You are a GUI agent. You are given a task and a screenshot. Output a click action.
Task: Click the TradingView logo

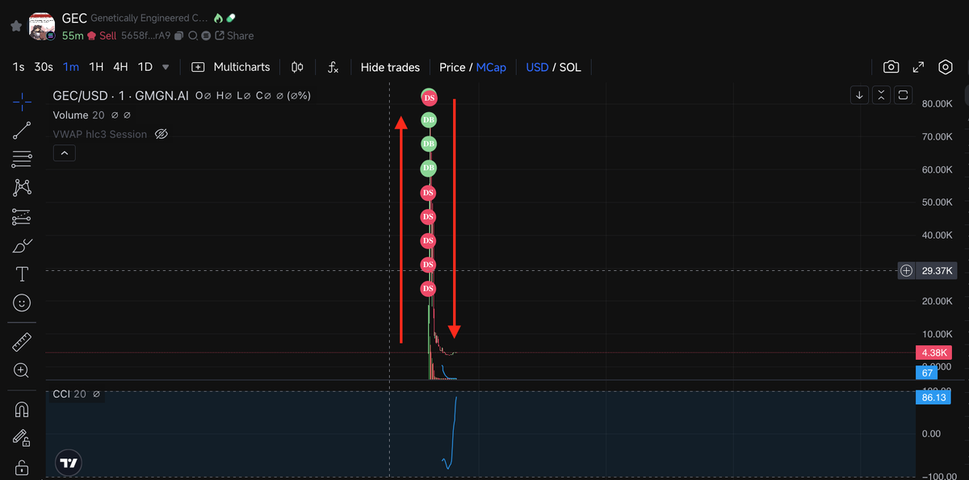point(69,463)
